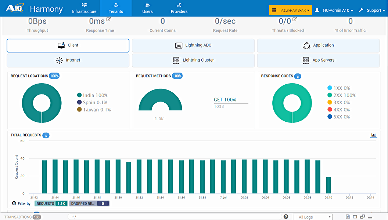Screen dimensions: 388x220
Task: Select the Lightning Cluster view
Action: click(x=193, y=60)
